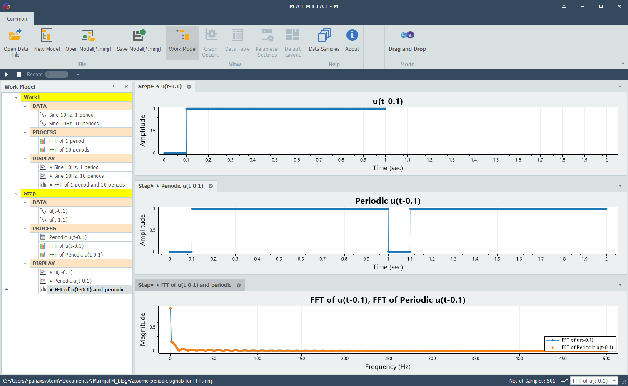Viewport: 628px width, 386px height.
Task: Open the tab list dropdown of the Periodic graph pane
Action: pos(620,186)
